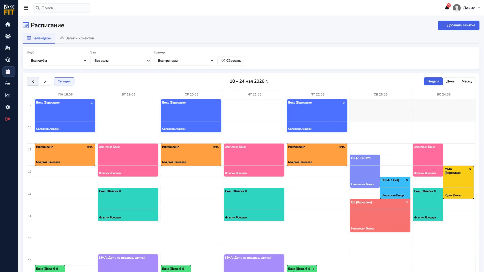Click the СР 20.05 column header

click(192, 94)
